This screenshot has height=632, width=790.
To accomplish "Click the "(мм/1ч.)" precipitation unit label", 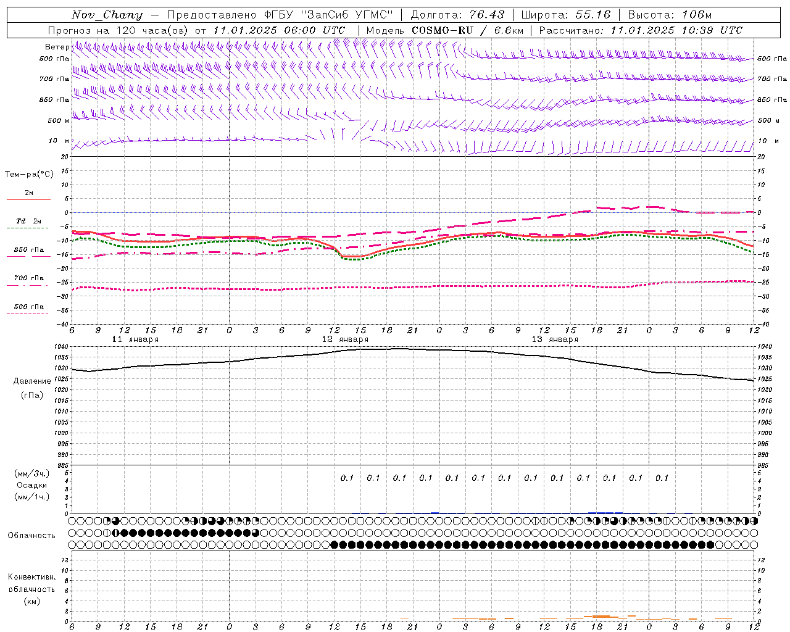I will click(31, 497).
